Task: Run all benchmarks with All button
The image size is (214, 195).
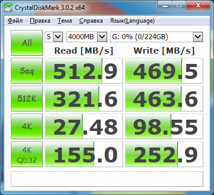Action: pyautogui.click(x=27, y=43)
